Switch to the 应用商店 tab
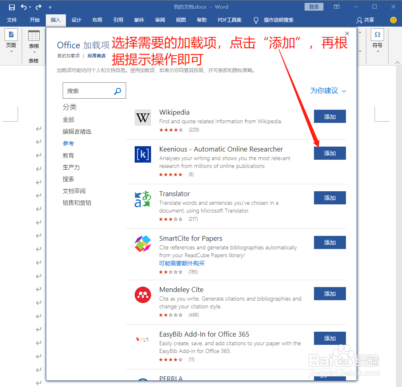The height and width of the screenshot is (387, 402). tap(97, 55)
